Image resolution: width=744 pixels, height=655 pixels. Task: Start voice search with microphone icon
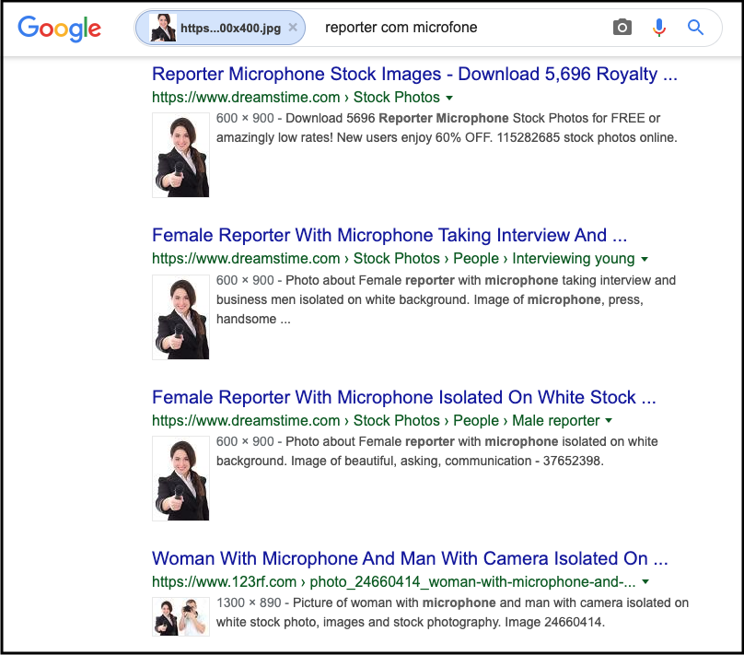point(659,28)
